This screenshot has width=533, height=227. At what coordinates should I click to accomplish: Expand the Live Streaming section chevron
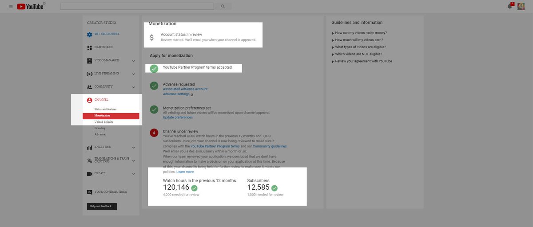(133, 74)
